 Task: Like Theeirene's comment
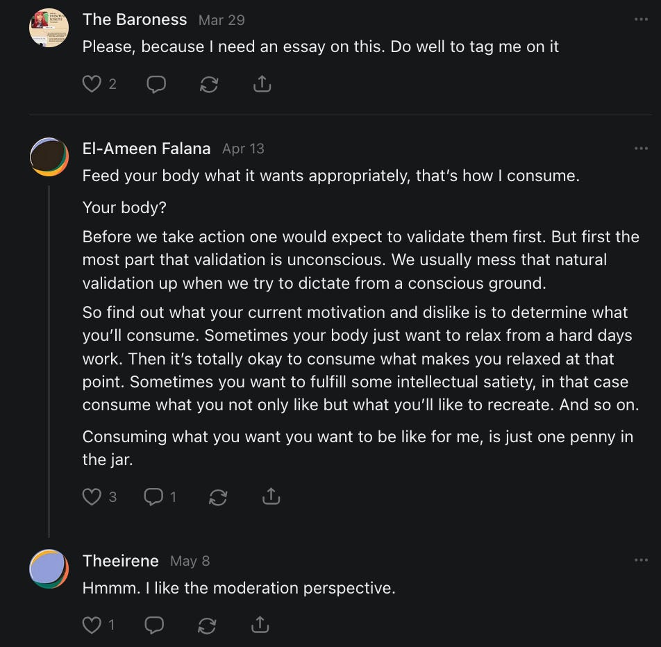point(92,625)
